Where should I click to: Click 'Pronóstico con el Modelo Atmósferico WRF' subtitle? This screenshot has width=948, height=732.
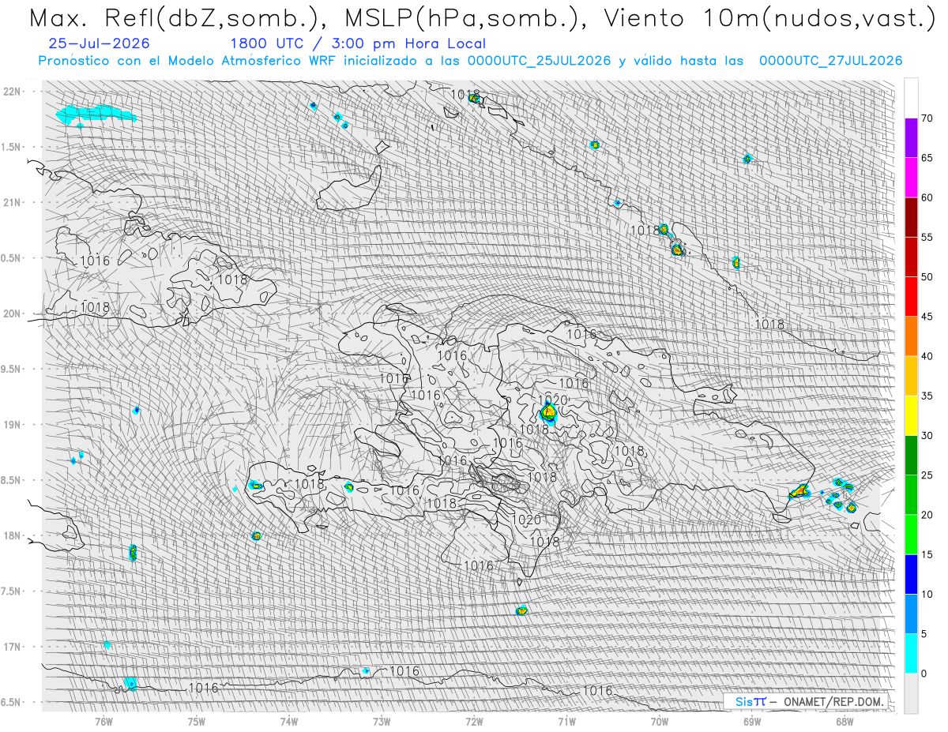click(189, 61)
